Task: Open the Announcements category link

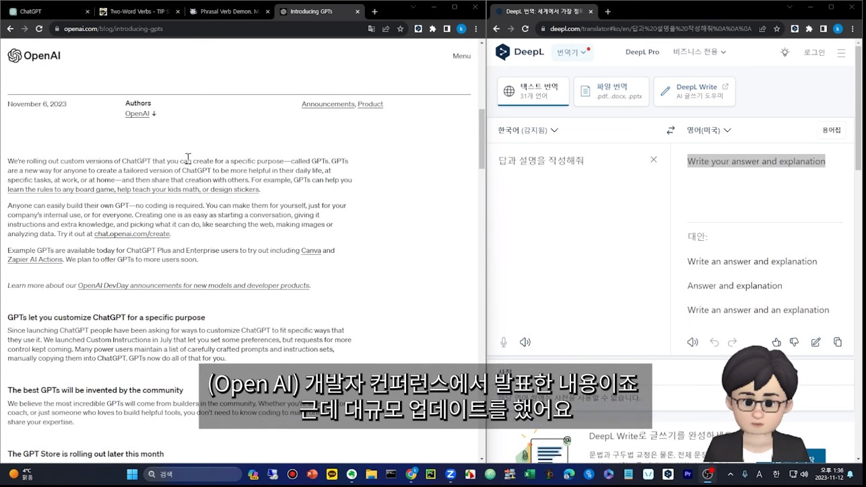Action: pyautogui.click(x=328, y=104)
